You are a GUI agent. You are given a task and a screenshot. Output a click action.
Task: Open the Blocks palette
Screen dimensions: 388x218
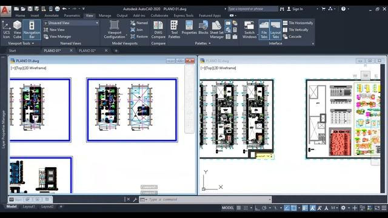click(203, 28)
